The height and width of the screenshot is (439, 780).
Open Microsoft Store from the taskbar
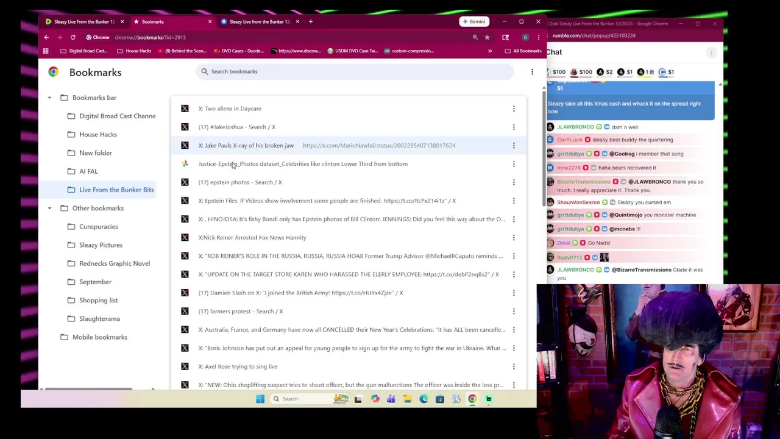point(440,399)
